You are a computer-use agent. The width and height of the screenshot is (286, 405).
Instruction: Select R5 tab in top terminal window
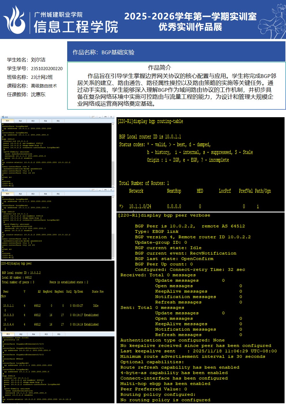tap(58, 121)
